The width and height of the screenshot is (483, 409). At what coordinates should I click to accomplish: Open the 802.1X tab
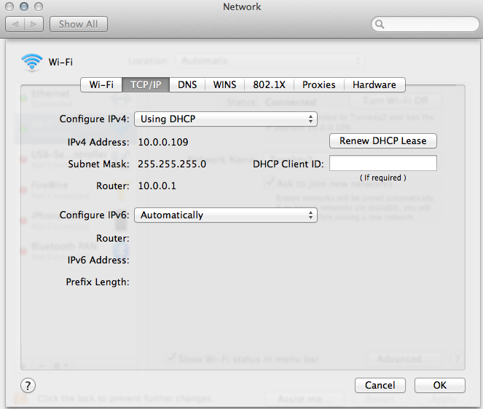pos(270,84)
